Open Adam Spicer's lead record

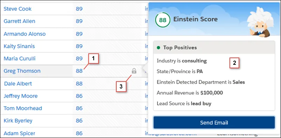pyautogui.click(x=19, y=133)
